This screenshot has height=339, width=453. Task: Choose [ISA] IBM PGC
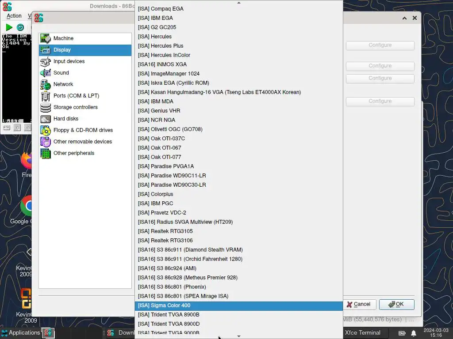pos(238,203)
